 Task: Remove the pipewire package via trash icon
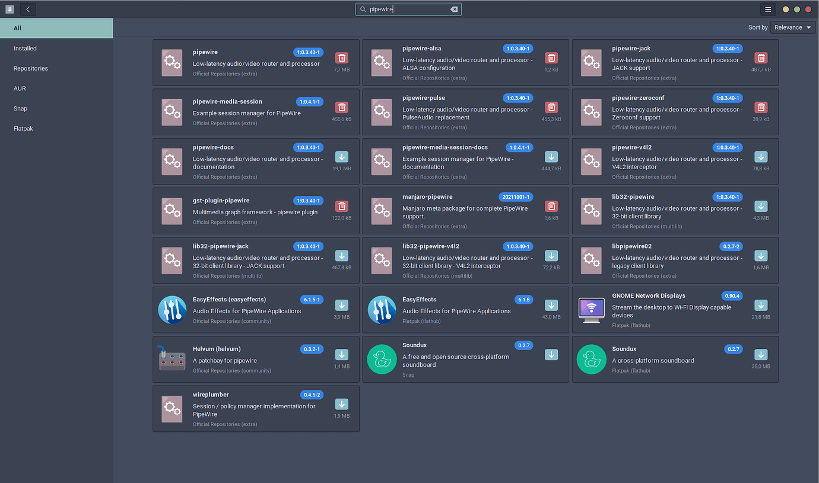342,58
